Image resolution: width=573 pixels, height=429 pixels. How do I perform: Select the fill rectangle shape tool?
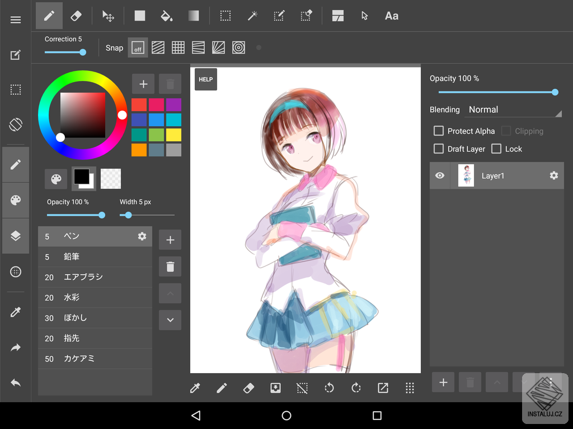point(139,16)
